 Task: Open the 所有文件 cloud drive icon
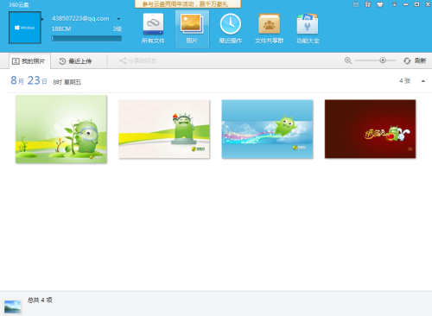(x=153, y=28)
